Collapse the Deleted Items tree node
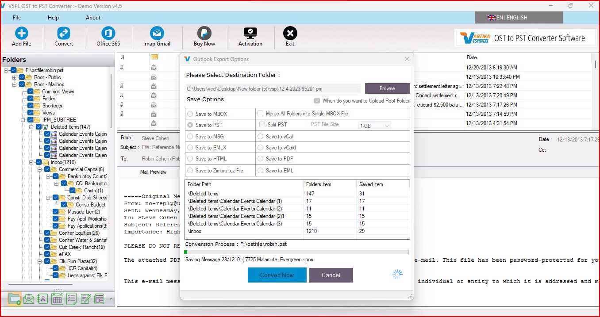This screenshot has width=600, height=317. tap(31, 127)
